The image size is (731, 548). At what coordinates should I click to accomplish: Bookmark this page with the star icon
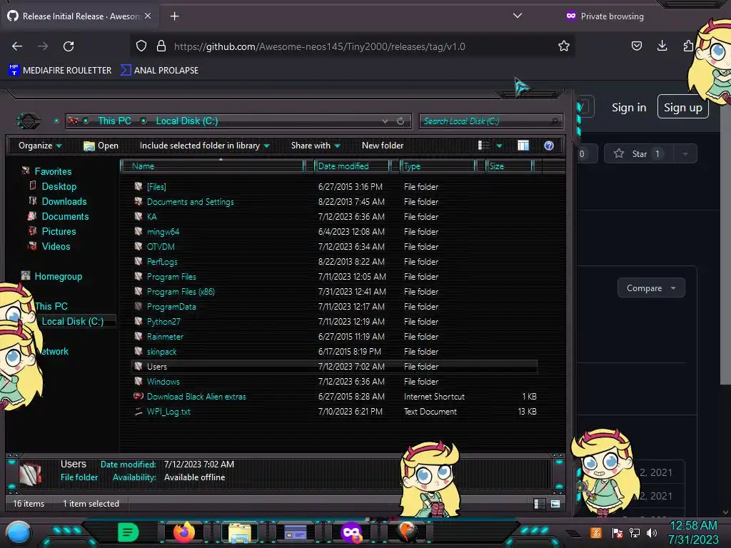[564, 46]
